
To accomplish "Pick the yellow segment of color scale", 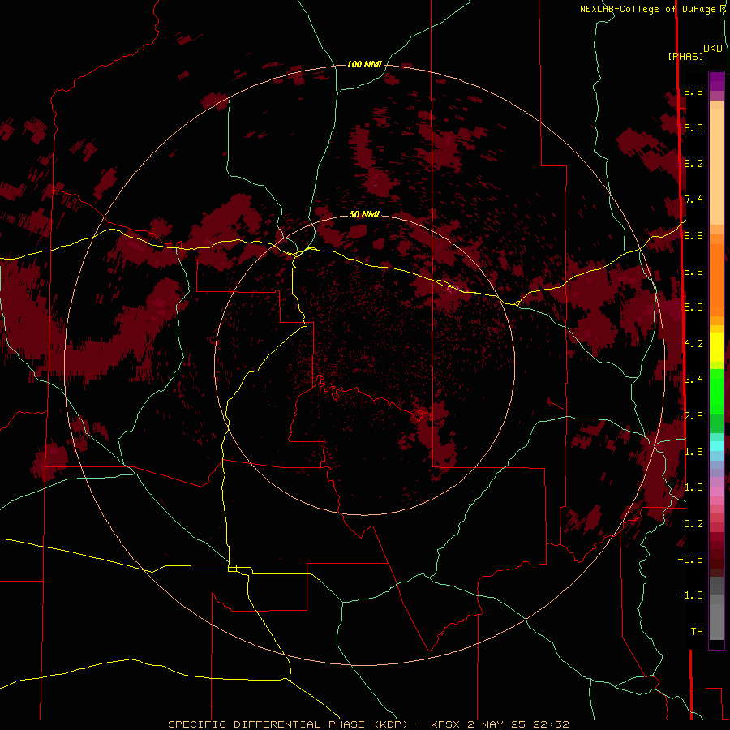I will tap(716, 347).
